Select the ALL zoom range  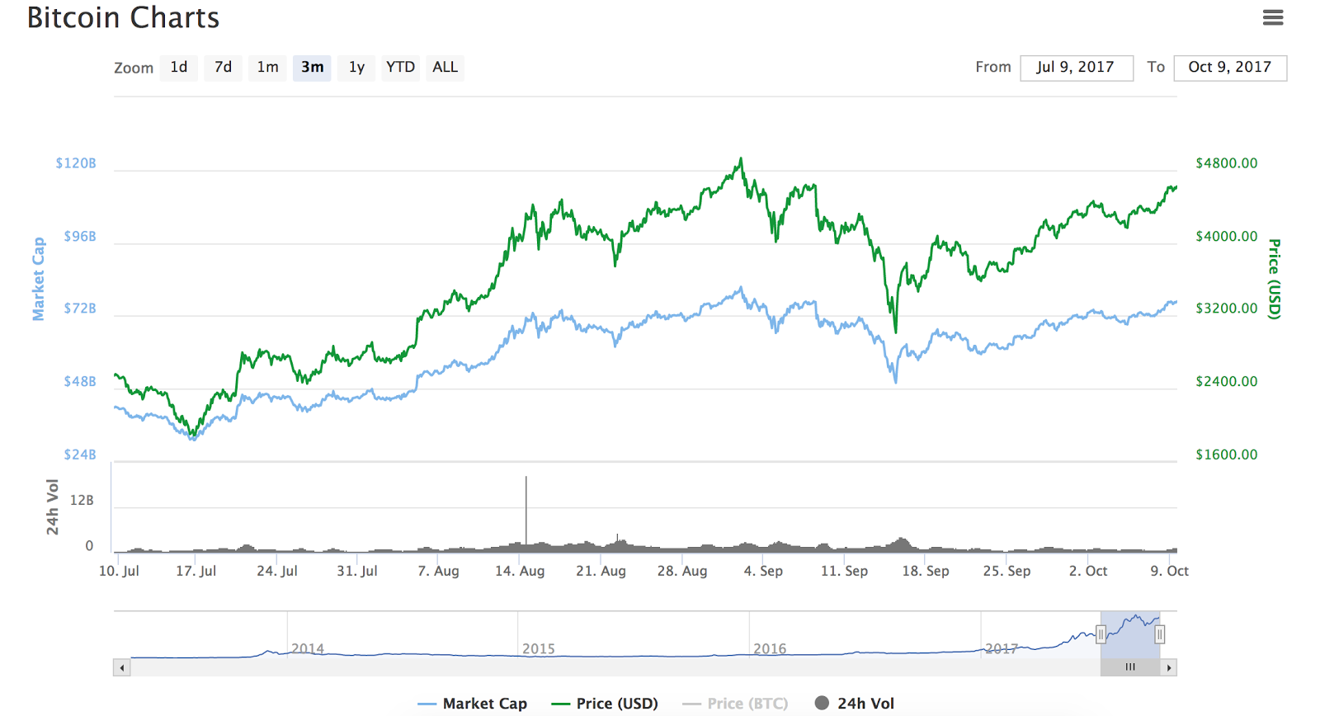[x=445, y=68]
